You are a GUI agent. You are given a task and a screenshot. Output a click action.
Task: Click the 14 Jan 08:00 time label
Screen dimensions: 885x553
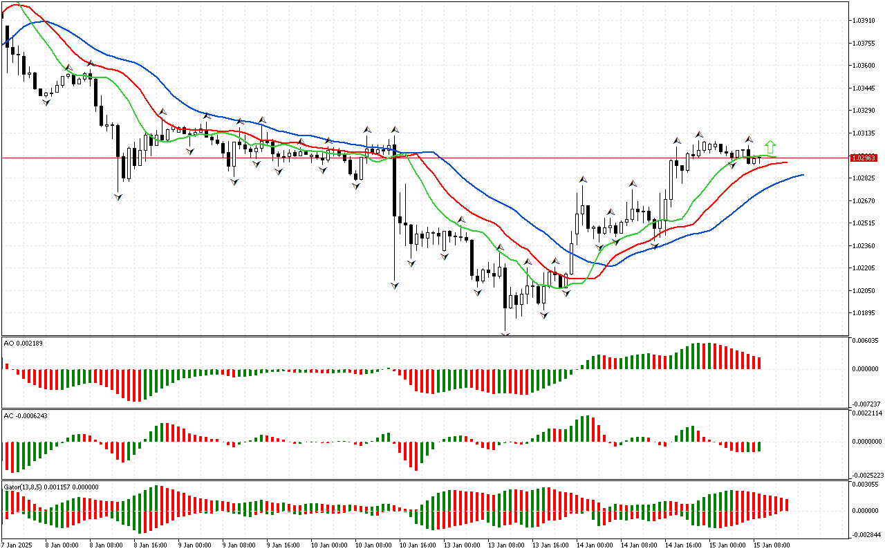point(639,545)
